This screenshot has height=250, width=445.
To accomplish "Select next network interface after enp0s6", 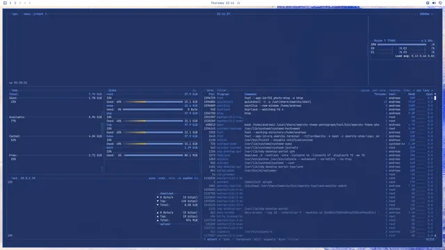I will pos(196,178).
